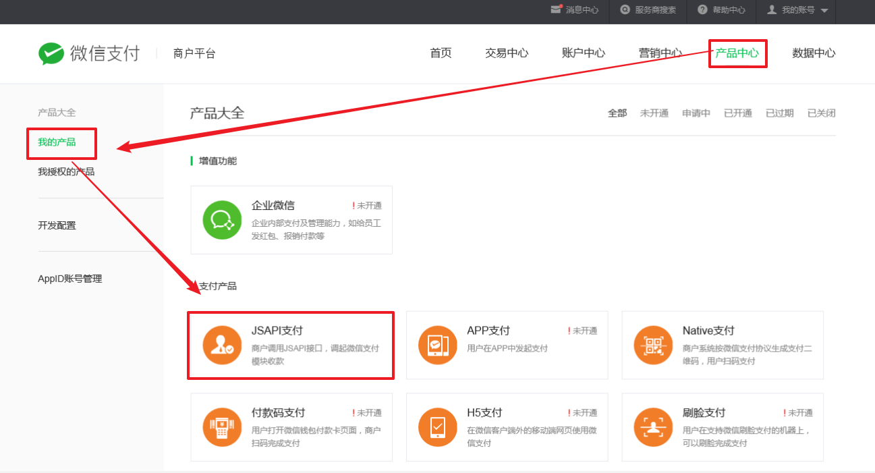Click the 刷脸支付 description text
875x473 pixels.
point(747,437)
